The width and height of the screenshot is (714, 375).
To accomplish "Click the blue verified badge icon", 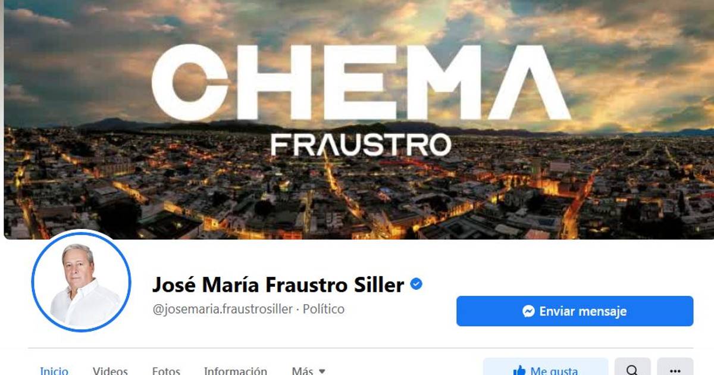I will pyautogui.click(x=416, y=285).
